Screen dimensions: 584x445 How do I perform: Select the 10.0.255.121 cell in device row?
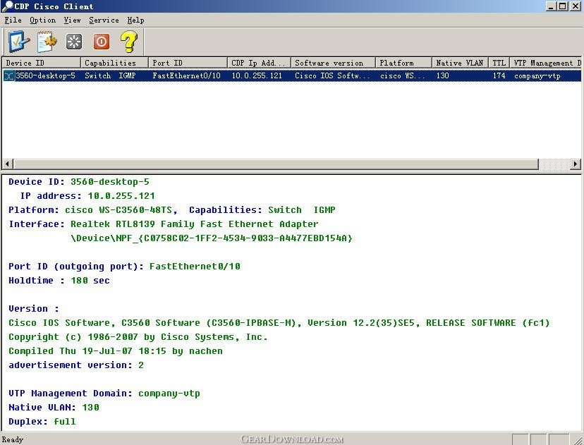257,76
